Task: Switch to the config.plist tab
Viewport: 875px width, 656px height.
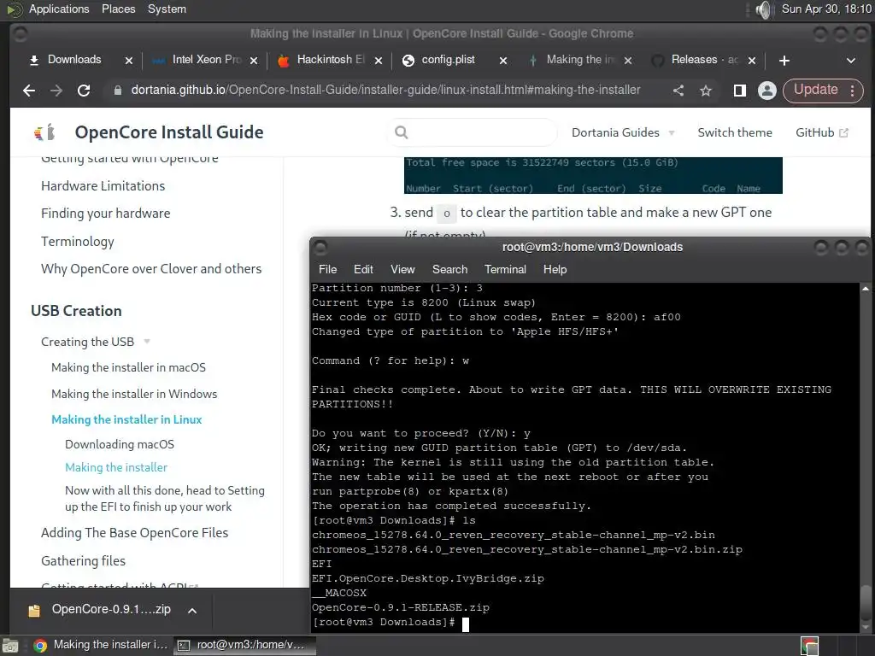Action: click(x=448, y=60)
